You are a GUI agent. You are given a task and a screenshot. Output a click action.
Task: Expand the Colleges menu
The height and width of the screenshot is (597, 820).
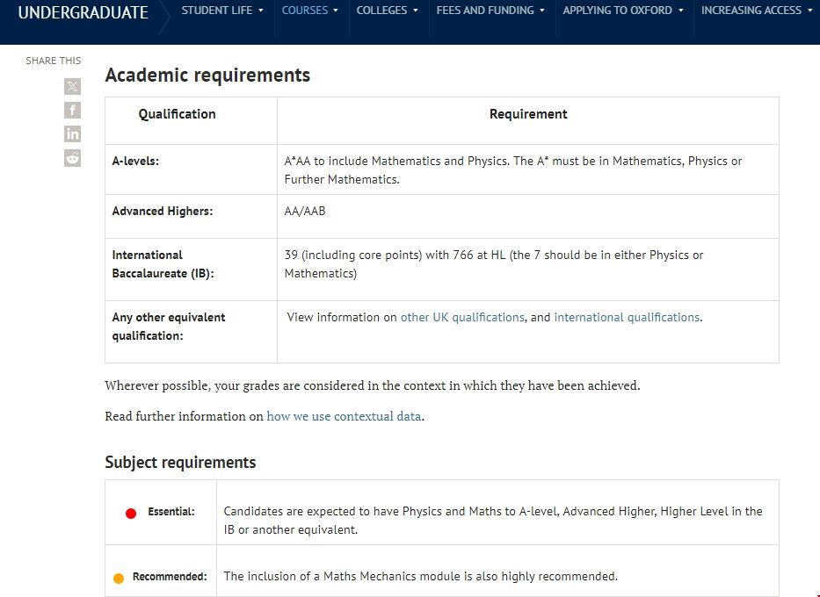[x=388, y=11]
